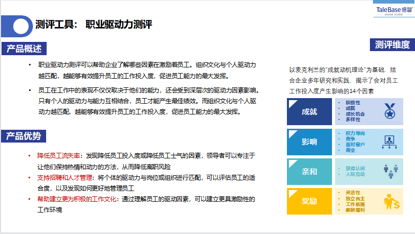Click the people group icon in the 亲和 panel
The width and height of the screenshot is (415, 234).
[391, 171]
